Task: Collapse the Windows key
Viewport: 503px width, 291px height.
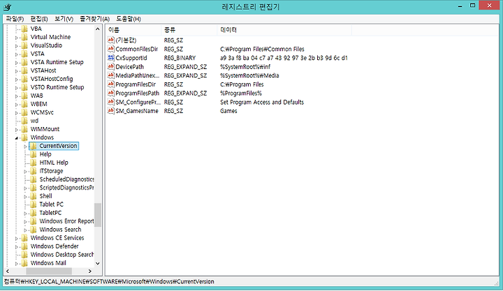Action: [16, 137]
